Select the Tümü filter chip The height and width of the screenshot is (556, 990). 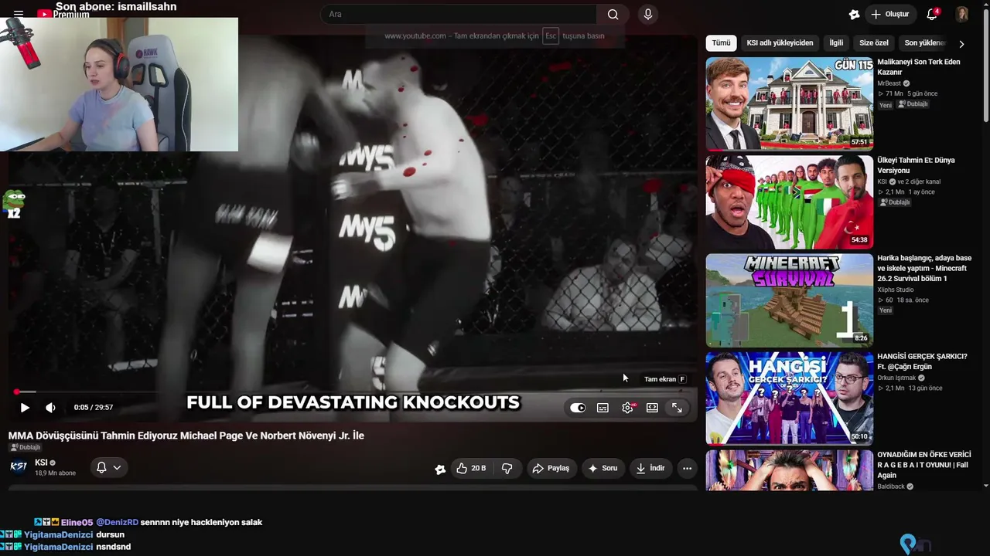721,43
